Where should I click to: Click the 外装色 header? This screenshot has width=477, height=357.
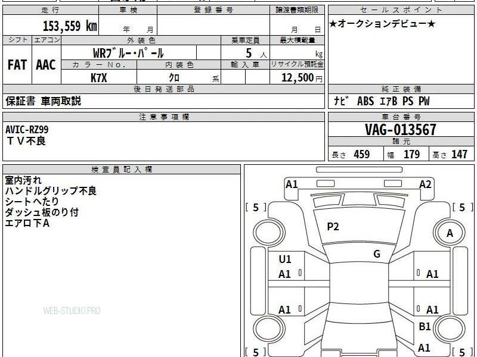pyautogui.click(x=141, y=40)
